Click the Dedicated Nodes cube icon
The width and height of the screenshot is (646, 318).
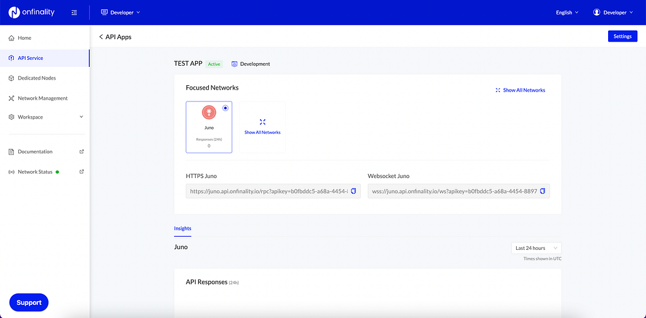pyautogui.click(x=11, y=78)
